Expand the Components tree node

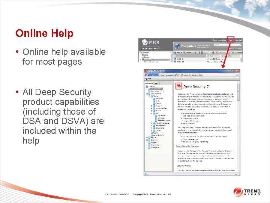[x=151, y=128]
